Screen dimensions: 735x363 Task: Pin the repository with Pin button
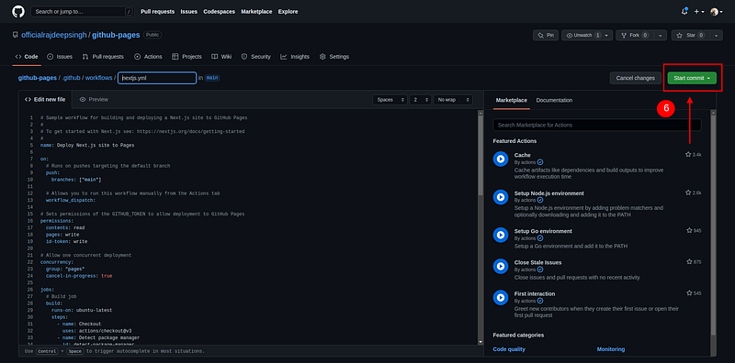tap(546, 35)
